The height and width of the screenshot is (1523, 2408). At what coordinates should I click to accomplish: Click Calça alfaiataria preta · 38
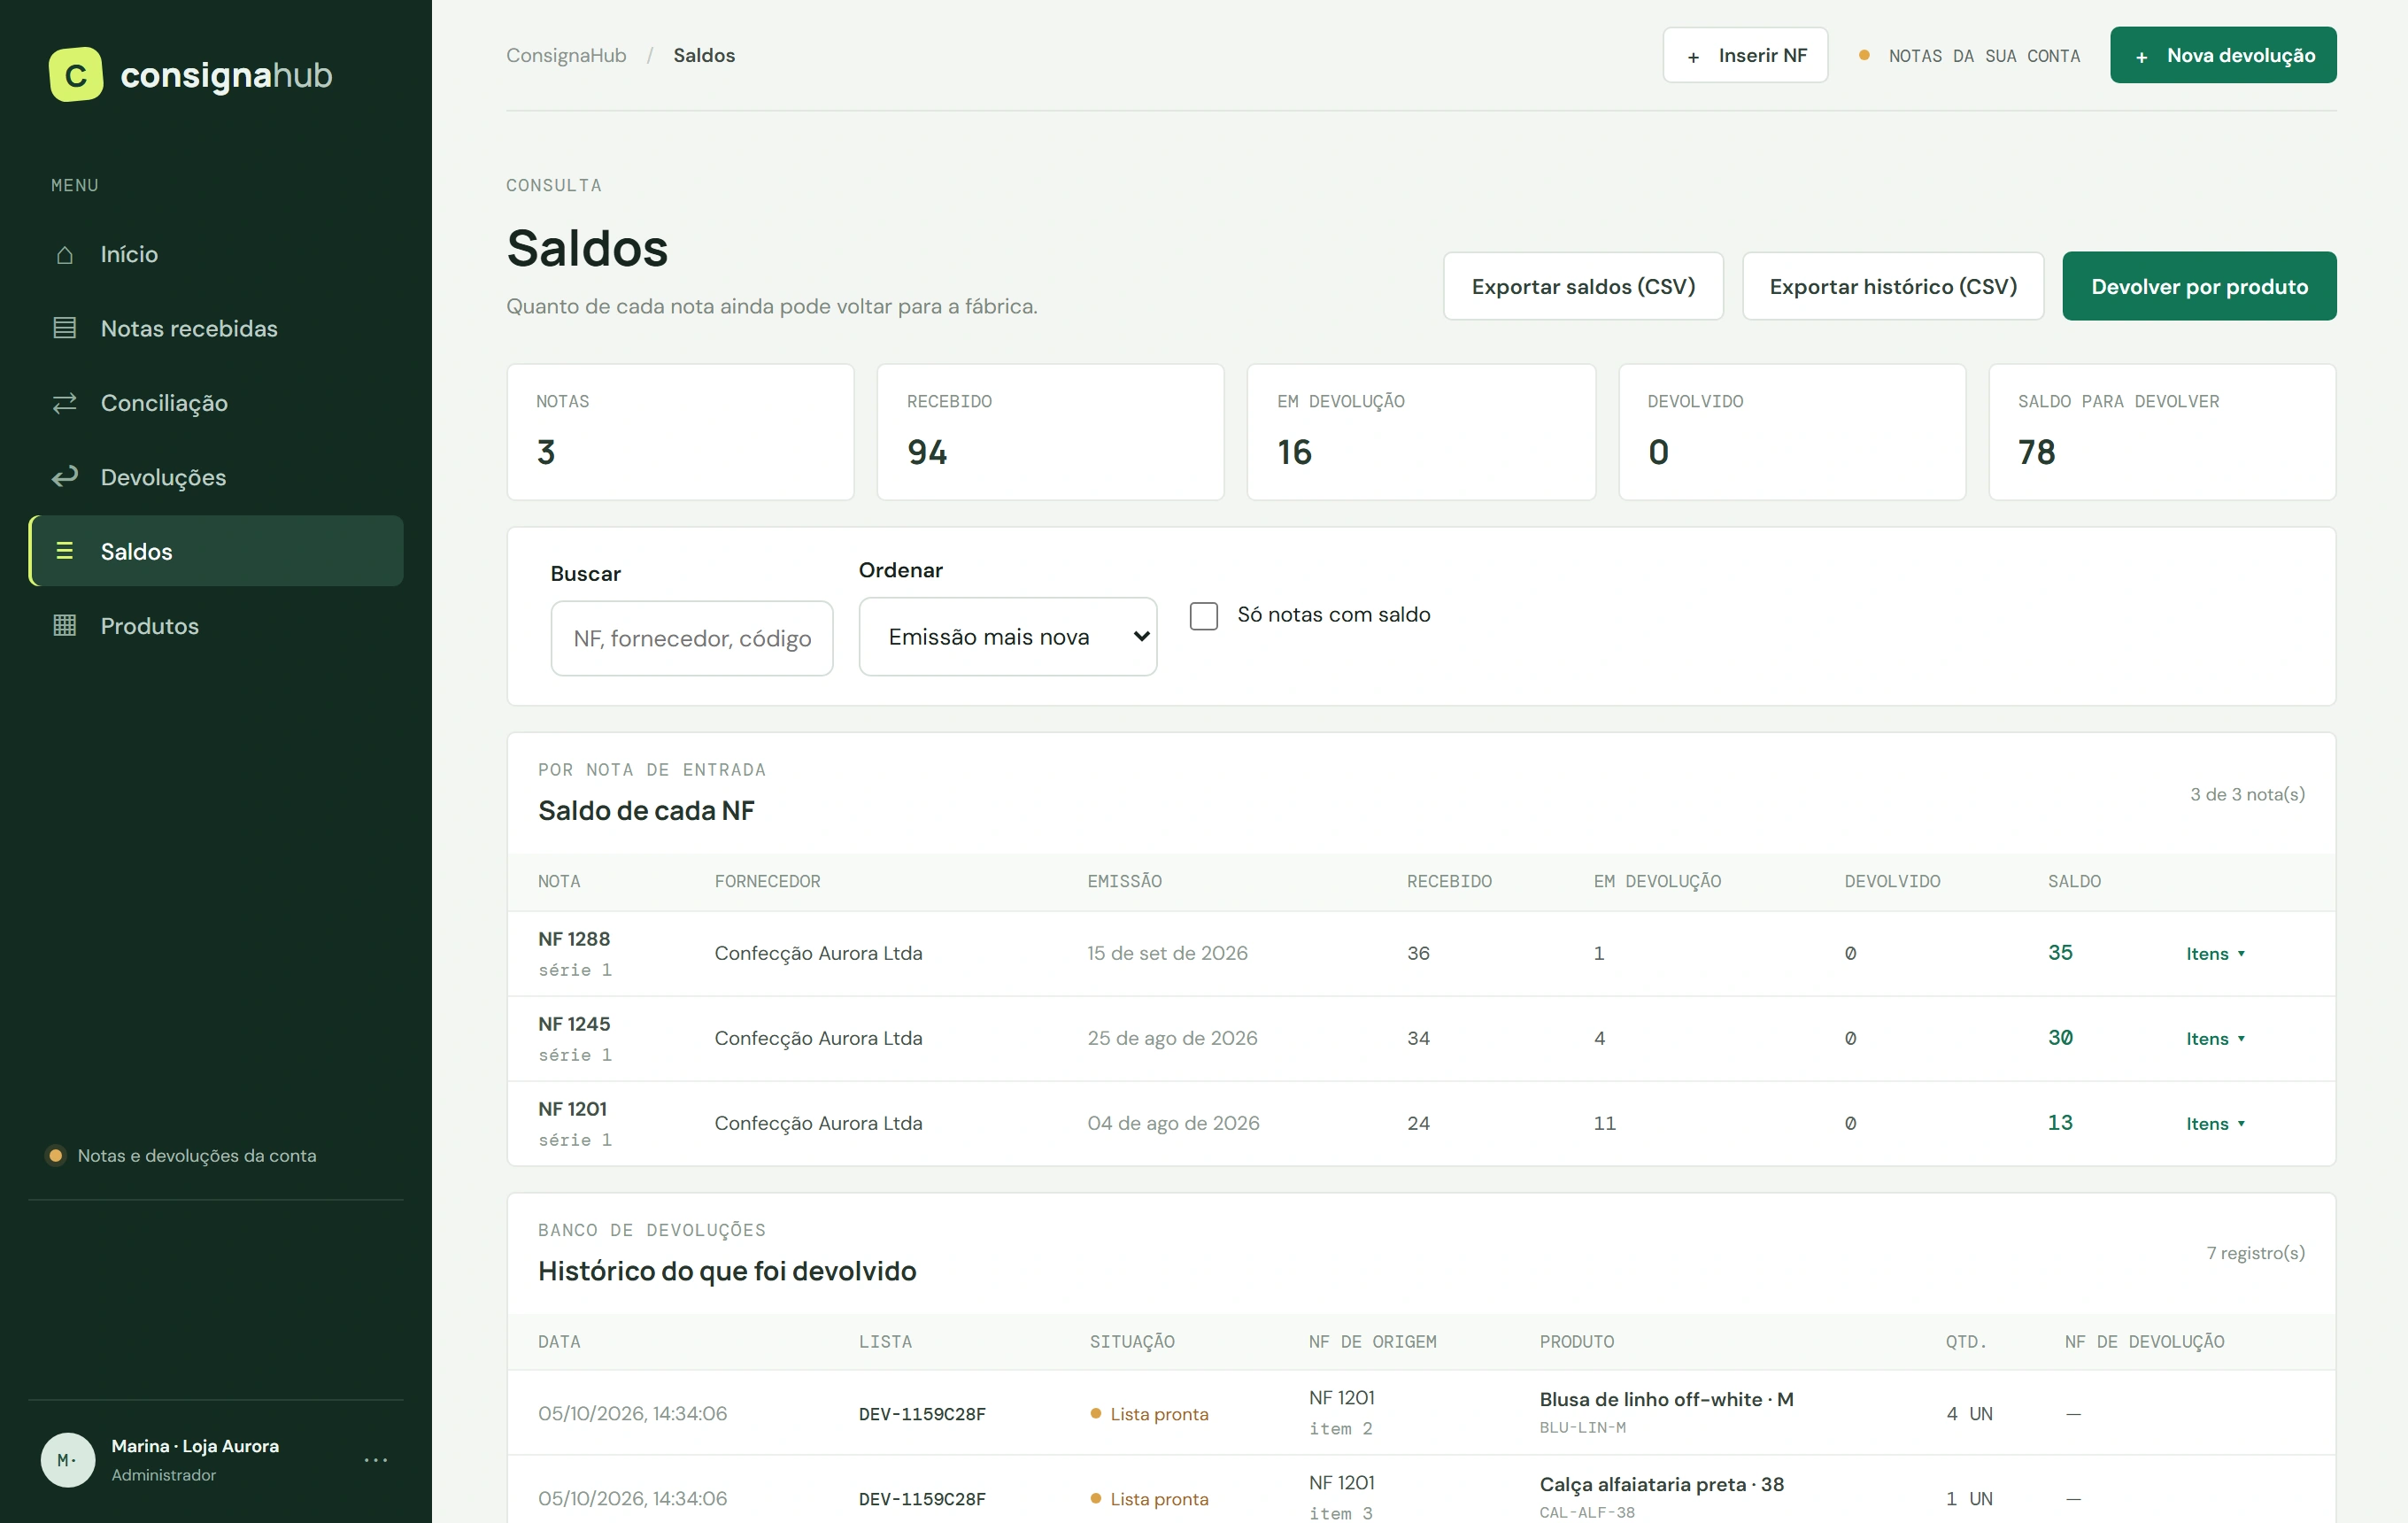(1662, 1484)
